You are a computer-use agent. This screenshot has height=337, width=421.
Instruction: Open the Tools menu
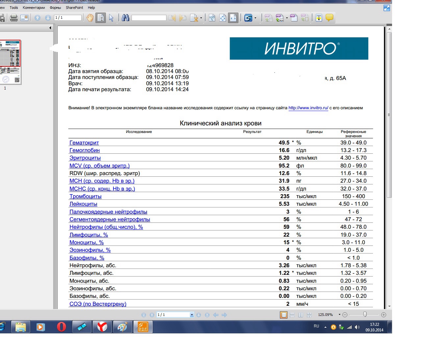coord(14,8)
